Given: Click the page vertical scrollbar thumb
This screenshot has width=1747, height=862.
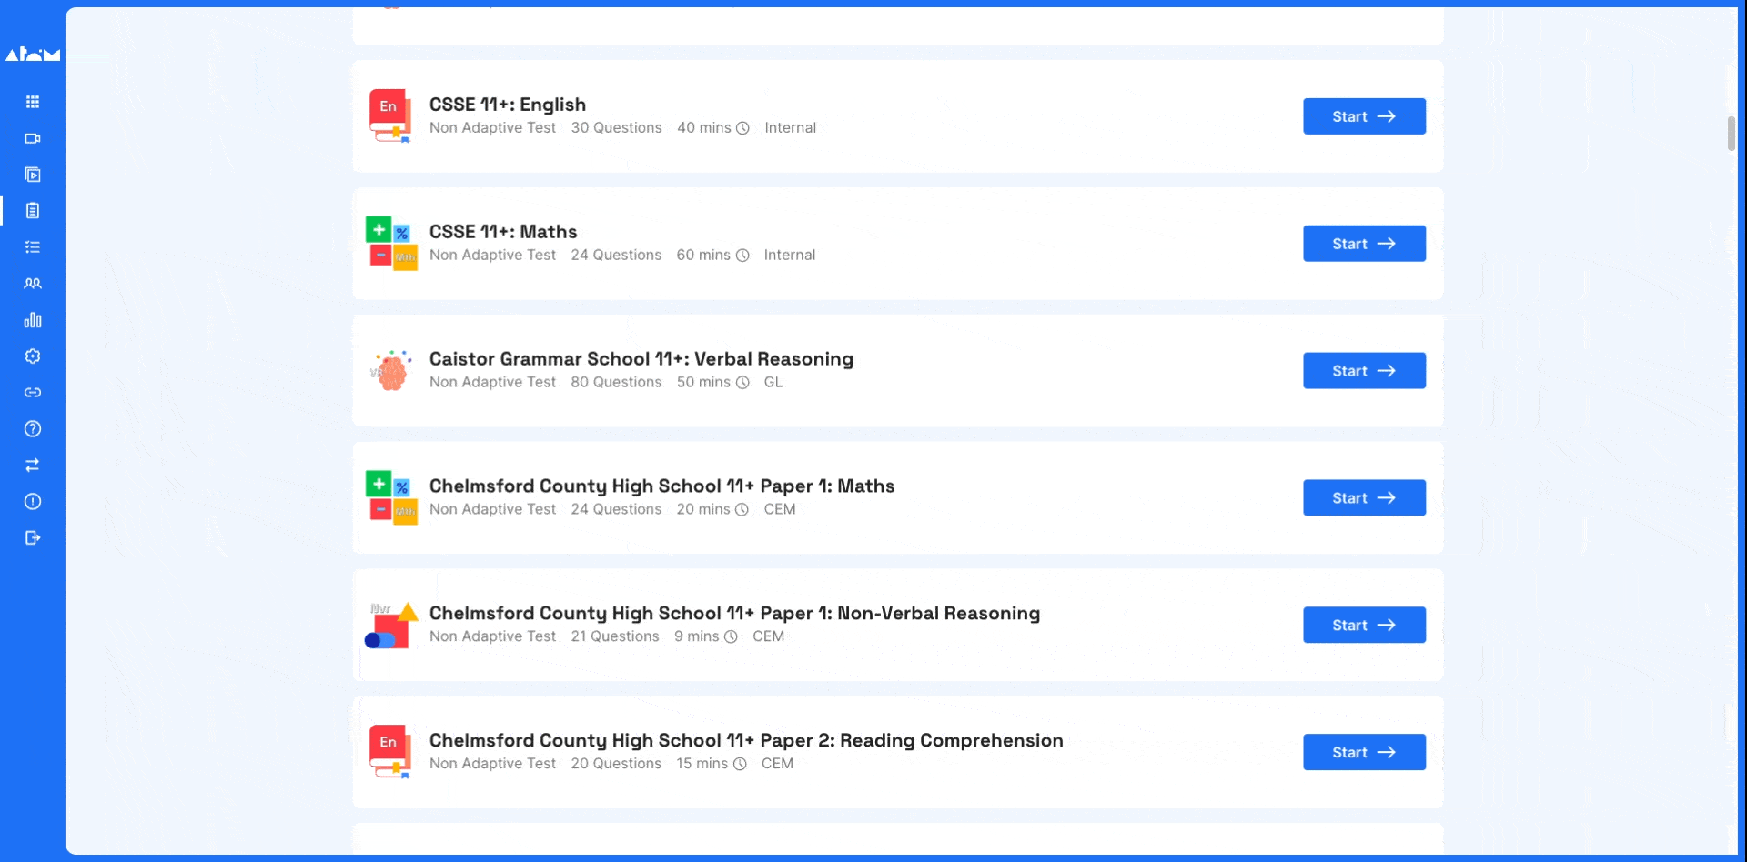Looking at the screenshot, I should click(x=1732, y=134).
